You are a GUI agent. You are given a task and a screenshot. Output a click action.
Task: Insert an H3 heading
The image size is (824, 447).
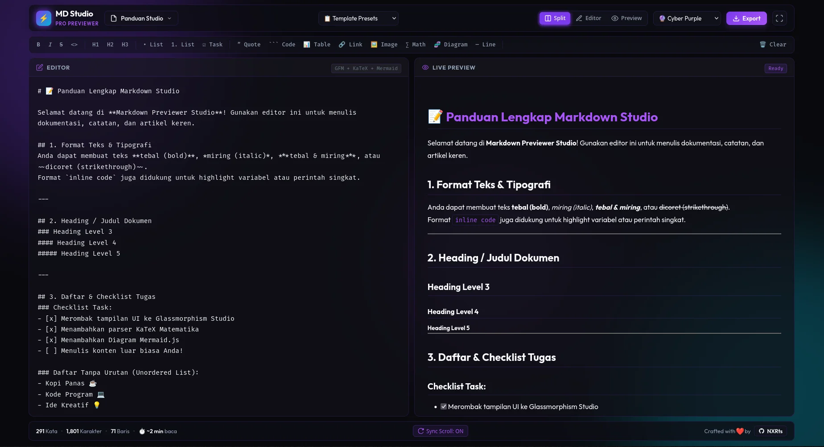125,45
